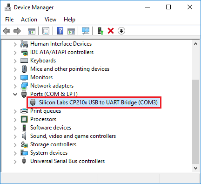Click the Back arrow toolbar icon
Image resolution: width=201 pixels, height=184 pixels.
coord(7,31)
